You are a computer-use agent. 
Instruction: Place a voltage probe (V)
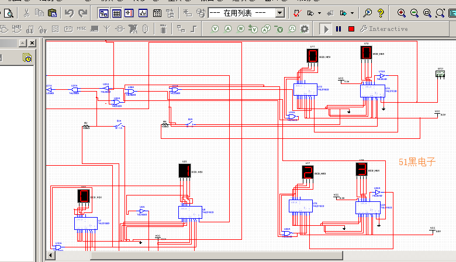[215, 29]
